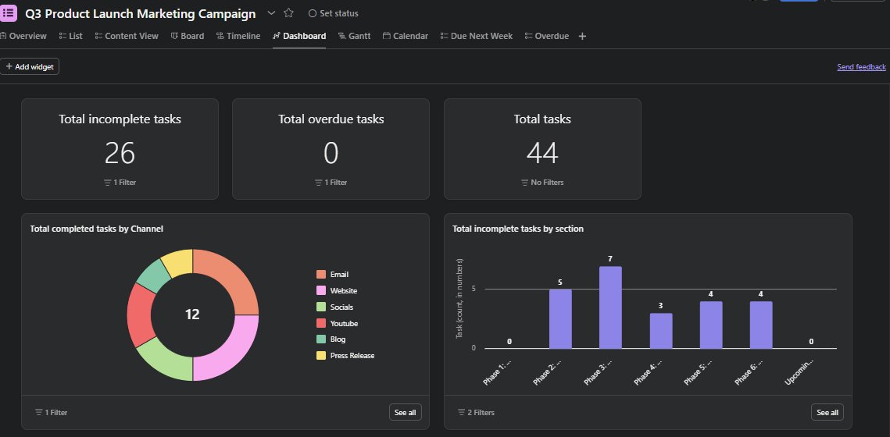This screenshot has height=437, width=890.
Task: Open the Overdue tab
Action: [547, 36]
